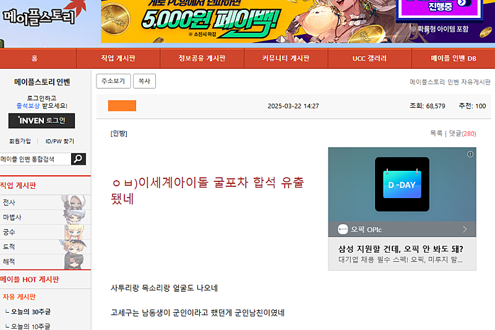
Task: Open the 정보공유 게시판 navigation tab
Action: point(202,58)
